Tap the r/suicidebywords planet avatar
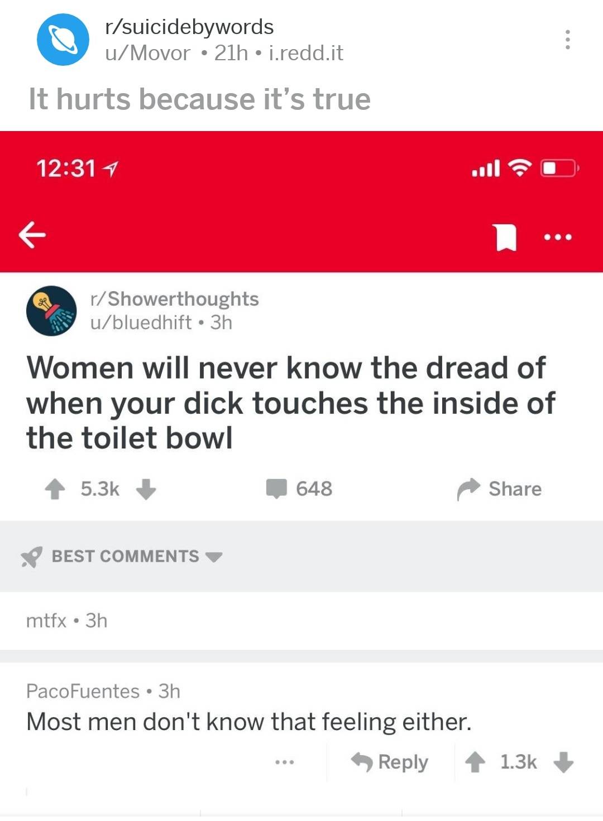603x821 pixels. (x=63, y=40)
